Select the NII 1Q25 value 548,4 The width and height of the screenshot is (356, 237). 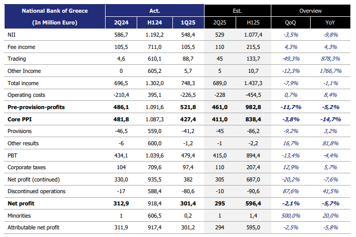click(x=188, y=35)
